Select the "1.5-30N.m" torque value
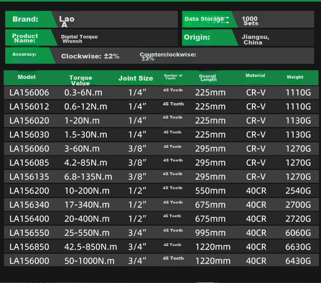 [86, 135]
